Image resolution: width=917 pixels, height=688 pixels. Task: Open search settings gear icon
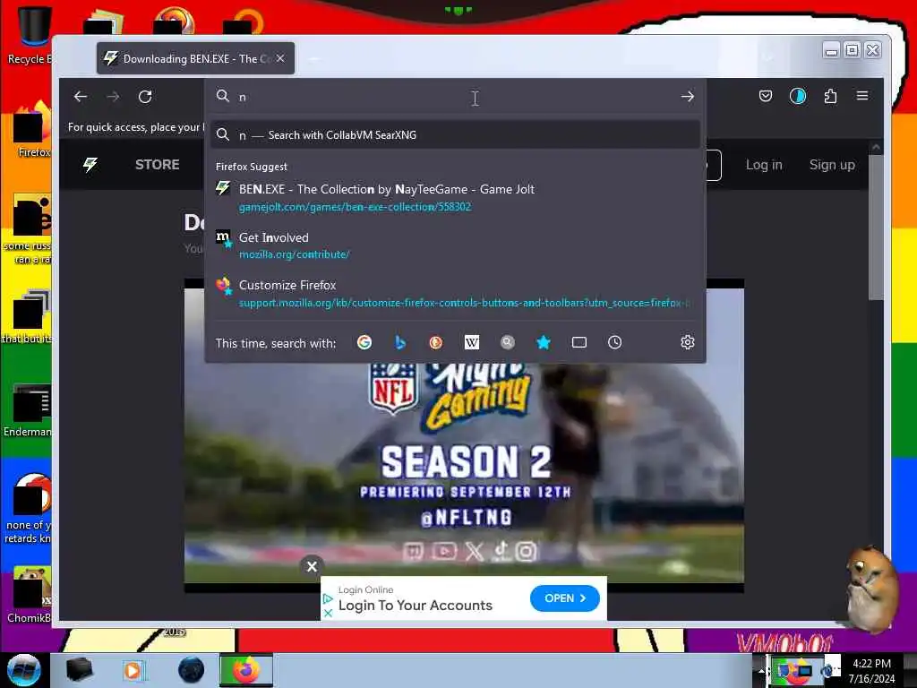[687, 342]
